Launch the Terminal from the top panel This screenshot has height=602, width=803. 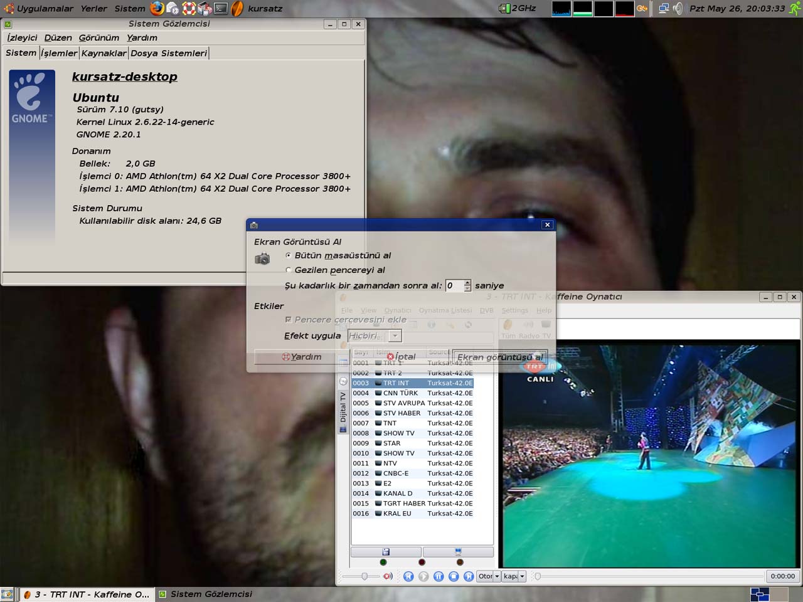pos(221,8)
